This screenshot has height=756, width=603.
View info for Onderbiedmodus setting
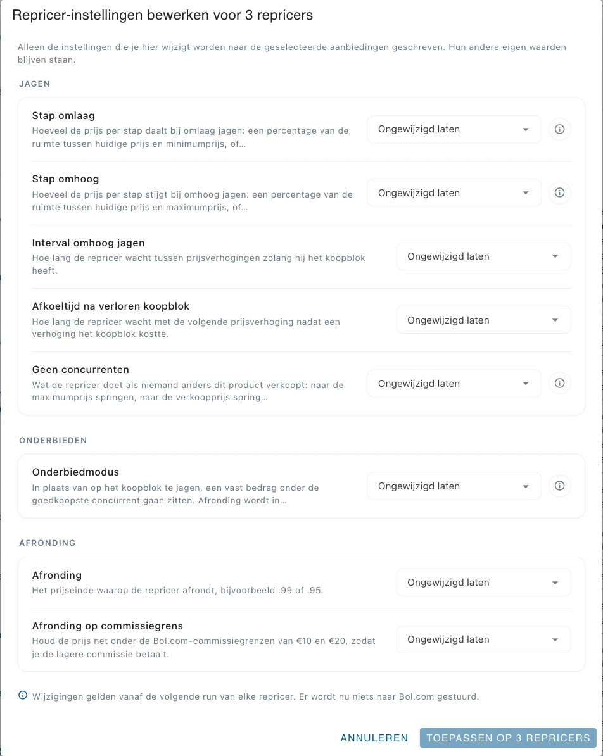tap(559, 486)
